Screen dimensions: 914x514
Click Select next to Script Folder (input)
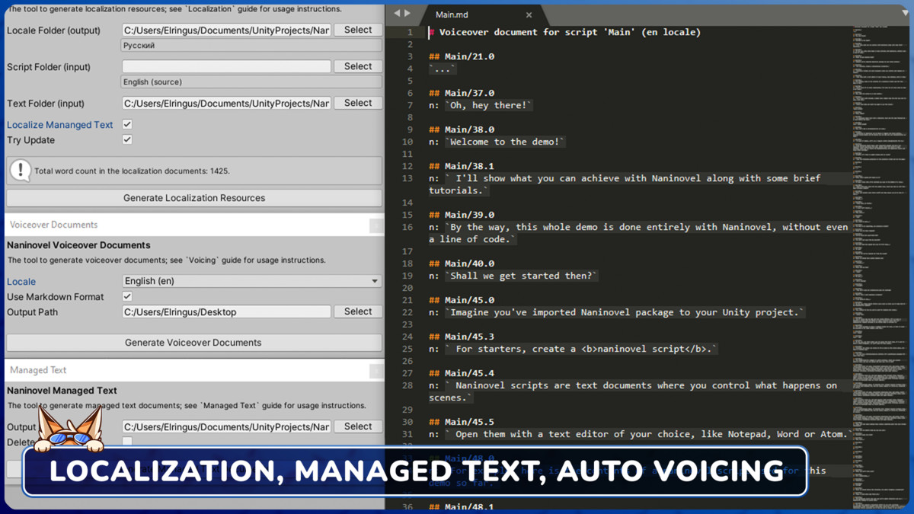358,66
